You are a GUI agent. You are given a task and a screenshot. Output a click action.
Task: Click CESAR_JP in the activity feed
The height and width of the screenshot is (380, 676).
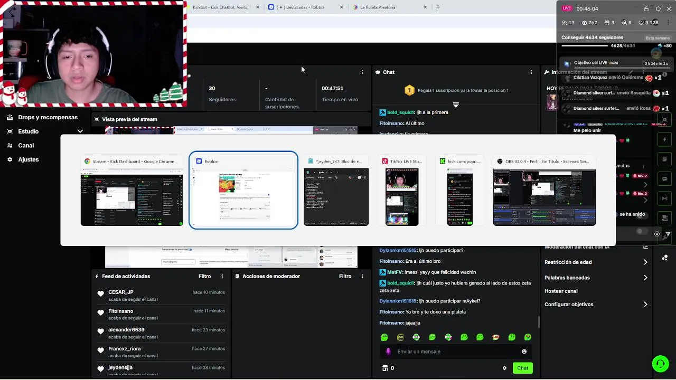pos(121,292)
